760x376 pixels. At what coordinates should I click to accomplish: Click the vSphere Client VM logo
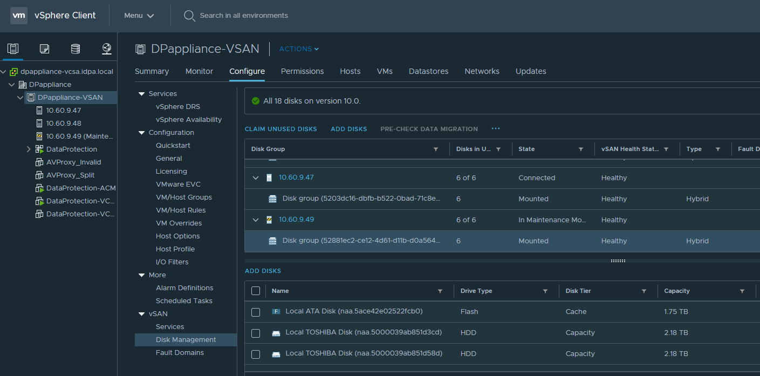(x=19, y=16)
